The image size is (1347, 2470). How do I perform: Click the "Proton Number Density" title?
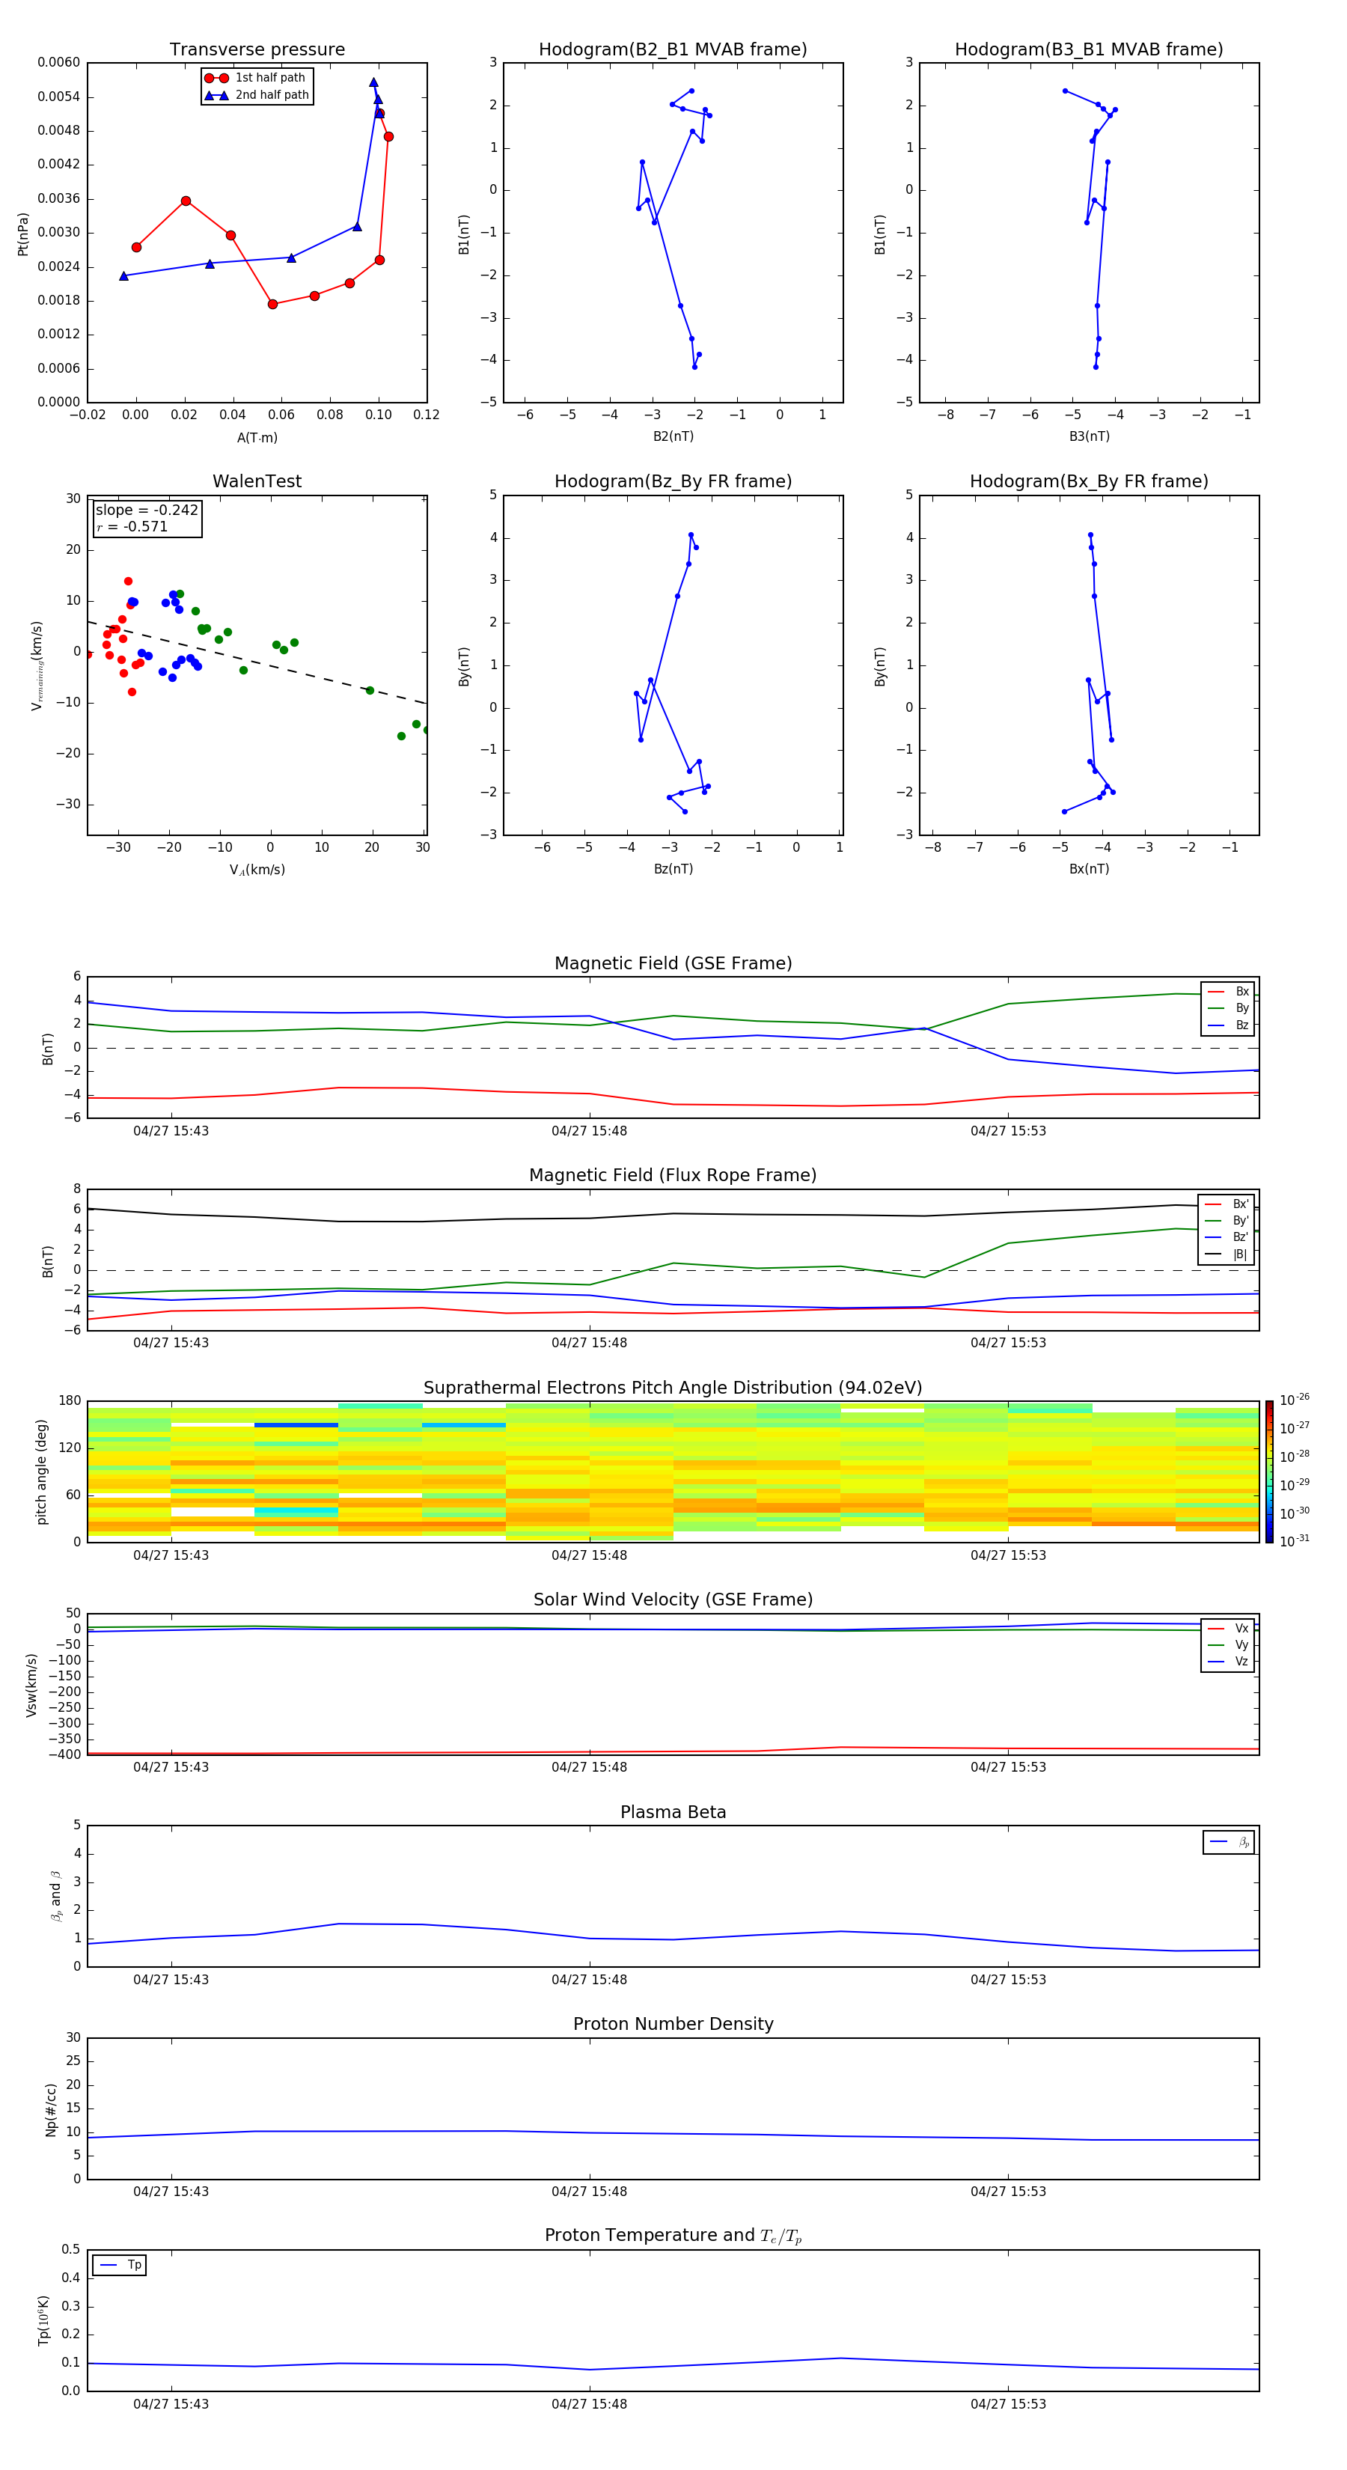click(x=673, y=2024)
